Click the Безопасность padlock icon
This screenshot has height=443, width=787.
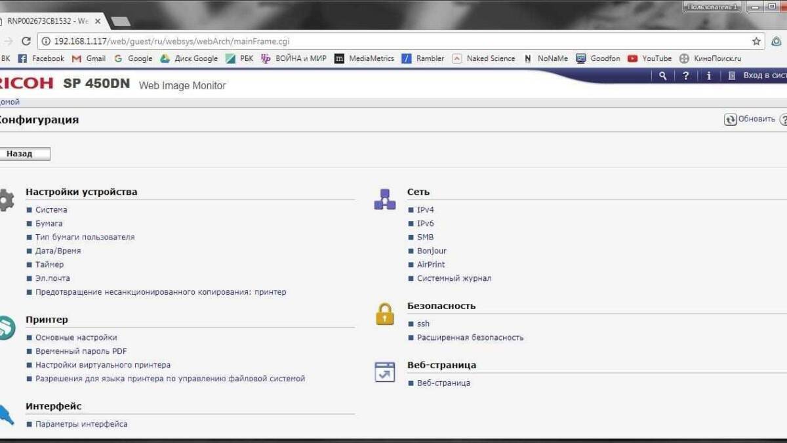tap(384, 313)
